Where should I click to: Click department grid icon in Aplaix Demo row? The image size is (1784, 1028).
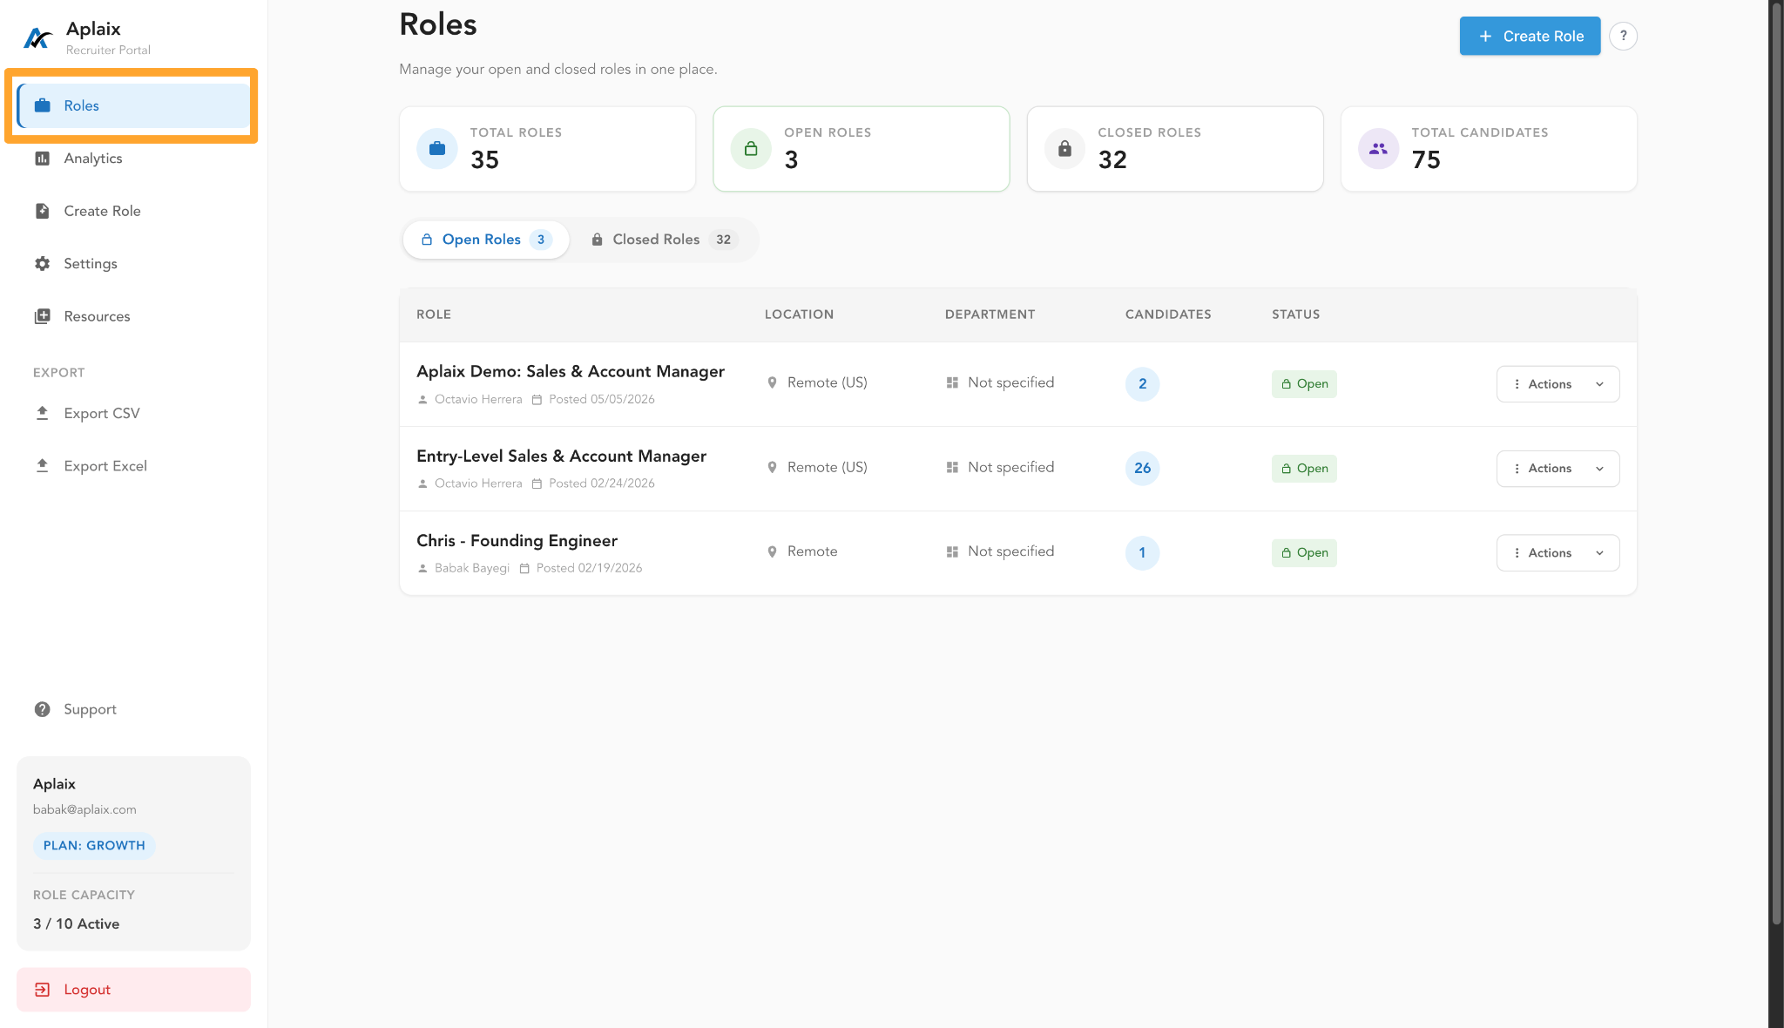[952, 382]
